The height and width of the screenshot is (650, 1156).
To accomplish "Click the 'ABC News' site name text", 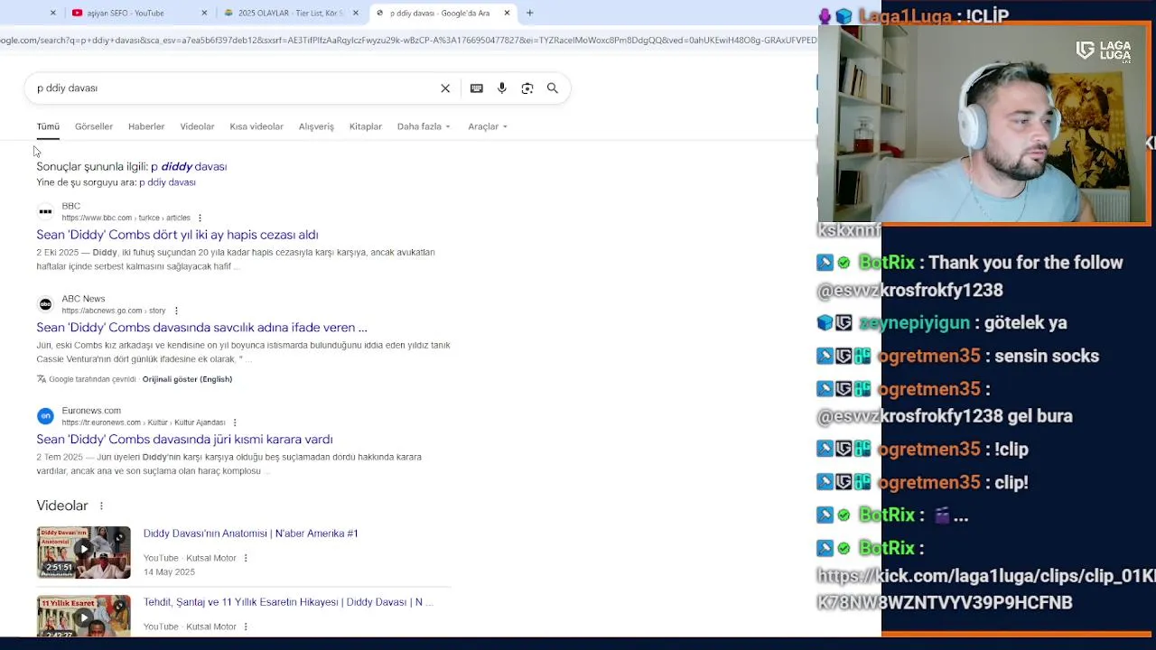I will coord(83,299).
